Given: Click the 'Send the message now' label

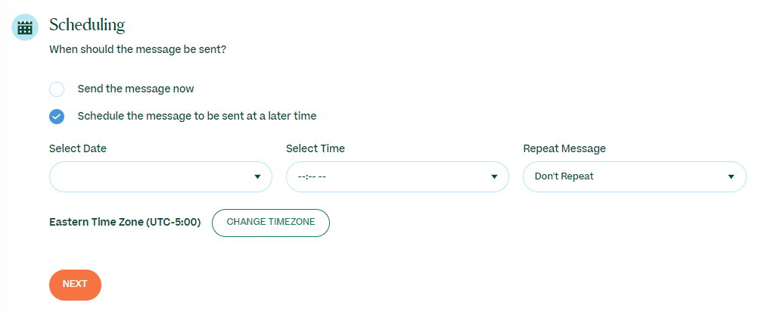Looking at the screenshot, I should pyautogui.click(x=135, y=89).
